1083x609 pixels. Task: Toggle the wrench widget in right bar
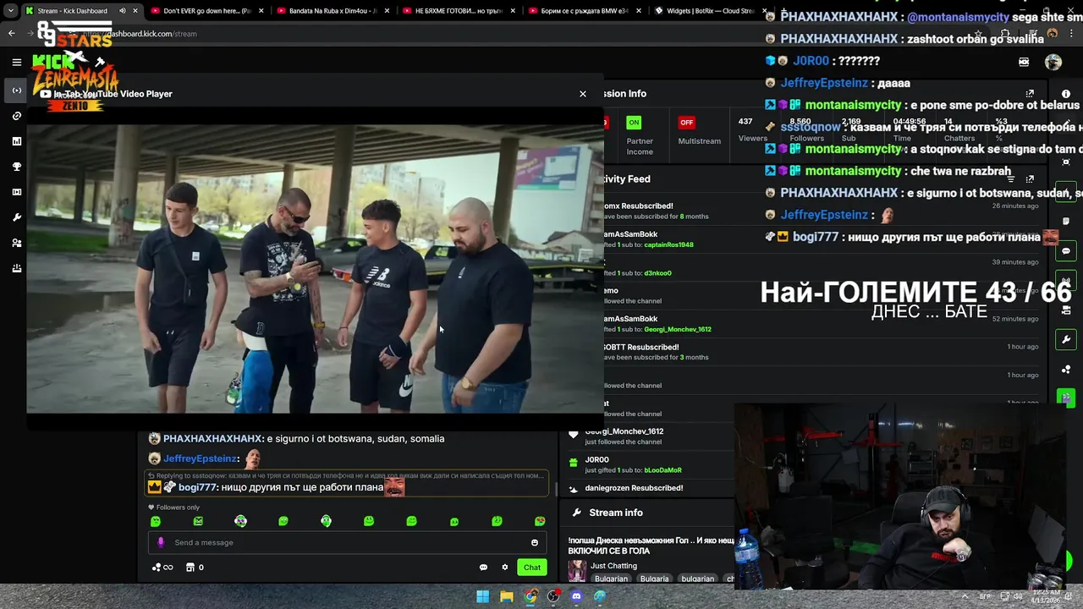click(x=1066, y=340)
